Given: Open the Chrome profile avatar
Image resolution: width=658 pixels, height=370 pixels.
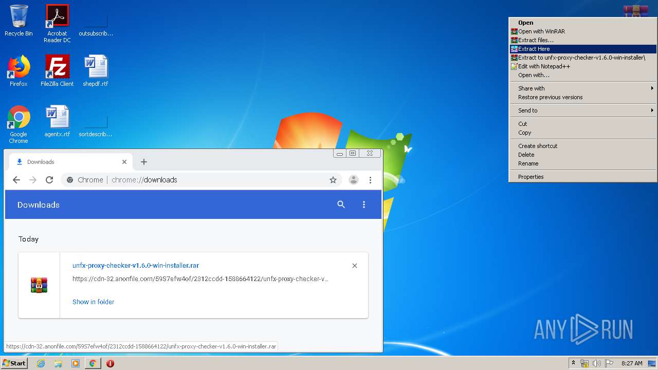Looking at the screenshot, I should coord(354,180).
